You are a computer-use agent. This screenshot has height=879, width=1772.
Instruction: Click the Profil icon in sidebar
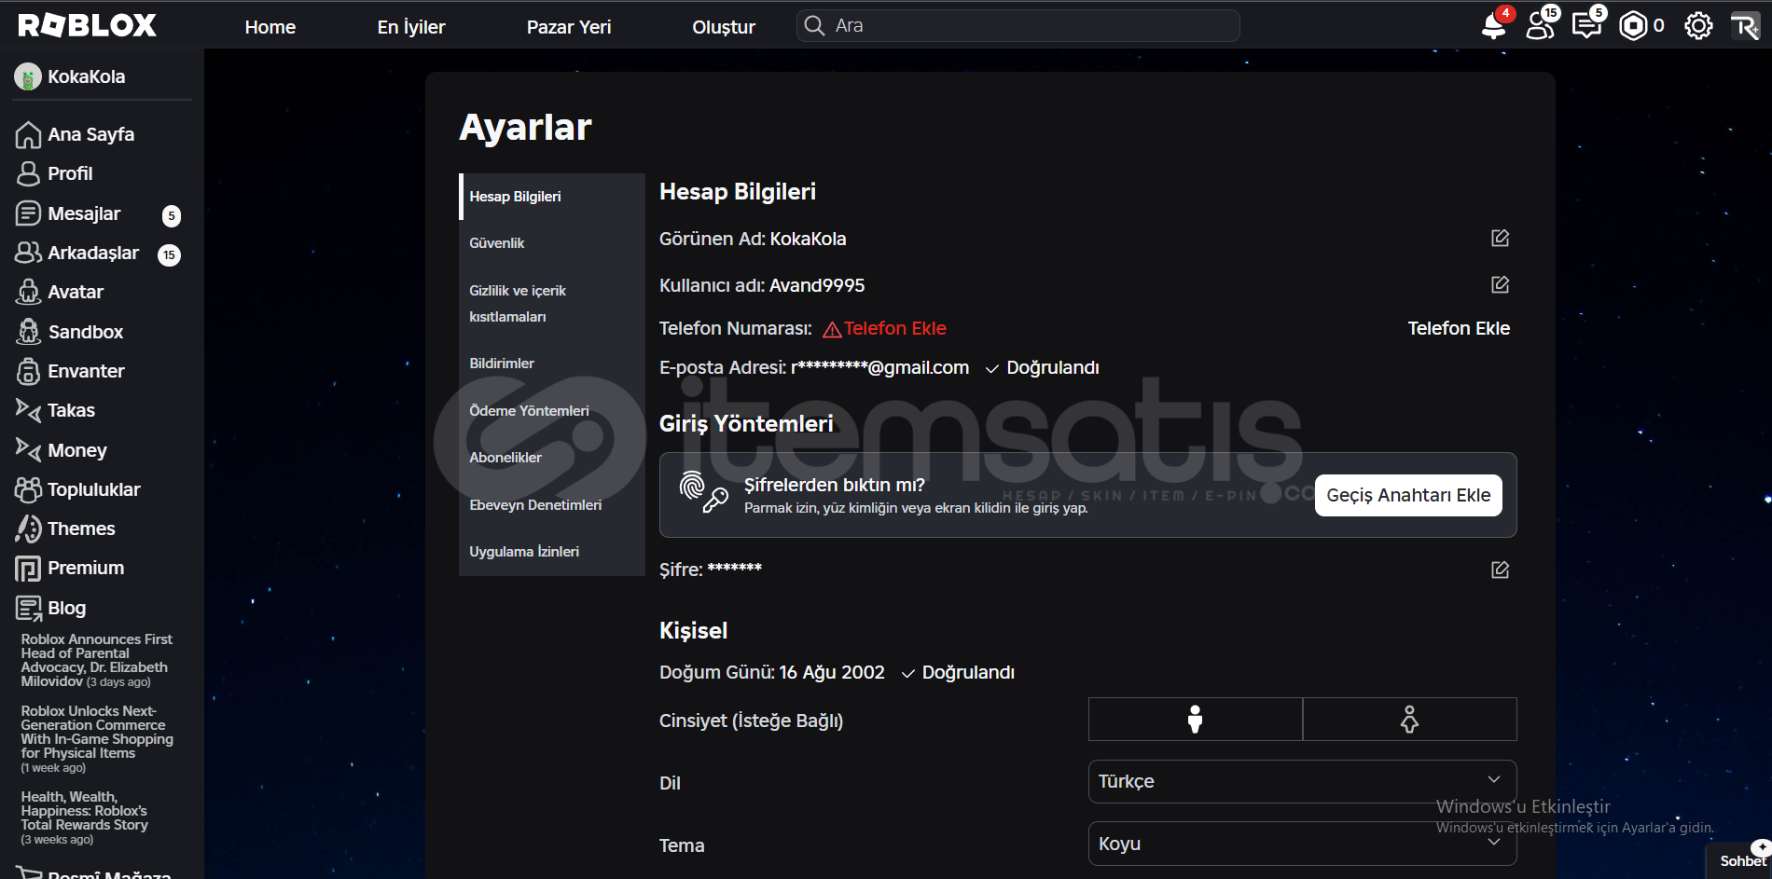pyautogui.click(x=29, y=173)
